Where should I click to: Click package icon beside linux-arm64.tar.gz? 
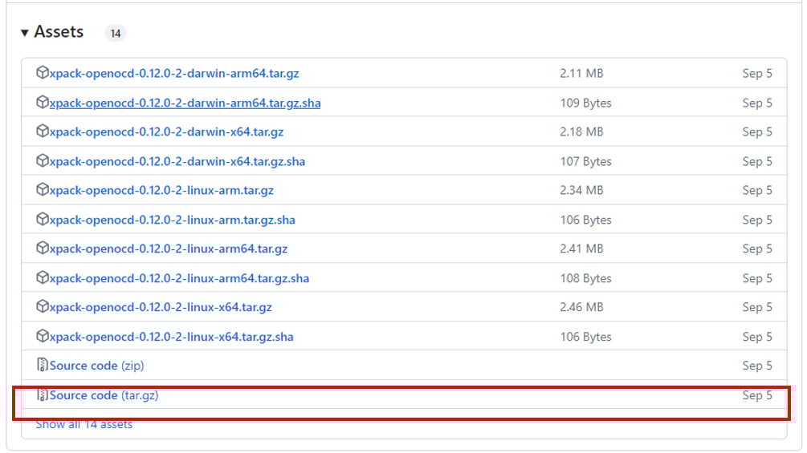click(x=43, y=248)
